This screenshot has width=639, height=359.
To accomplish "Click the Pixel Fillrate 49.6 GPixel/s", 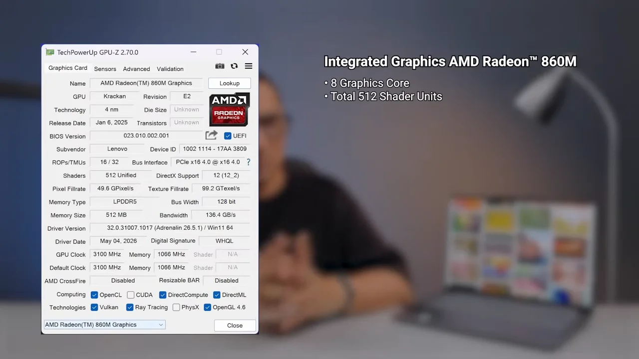I will point(115,188).
